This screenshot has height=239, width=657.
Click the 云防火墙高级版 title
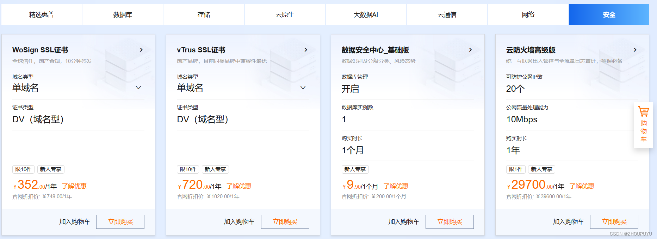click(x=531, y=50)
